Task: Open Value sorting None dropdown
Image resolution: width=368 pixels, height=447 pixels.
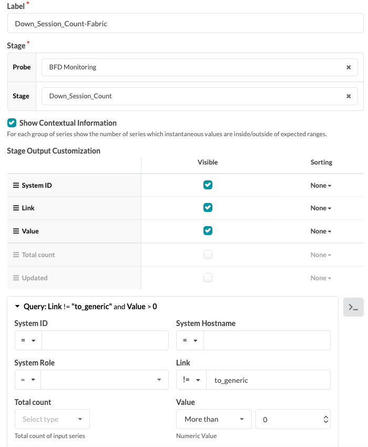Action: click(x=321, y=231)
